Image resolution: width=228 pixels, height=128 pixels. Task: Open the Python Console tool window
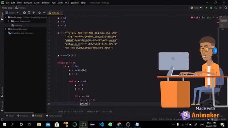tap(54, 116)
